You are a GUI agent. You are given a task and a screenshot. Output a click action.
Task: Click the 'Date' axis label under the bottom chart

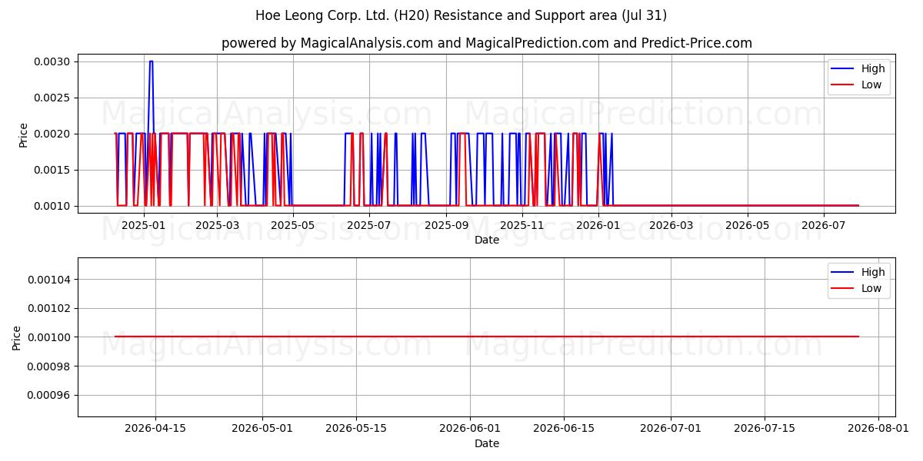[x=487, y=443]
